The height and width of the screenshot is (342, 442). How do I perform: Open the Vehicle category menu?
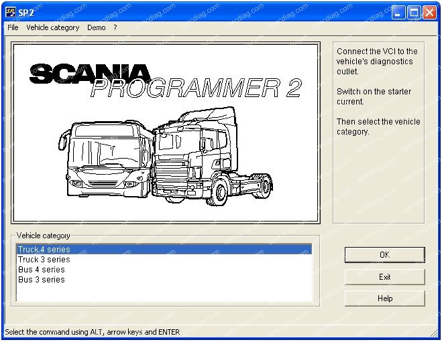[52, 27]
